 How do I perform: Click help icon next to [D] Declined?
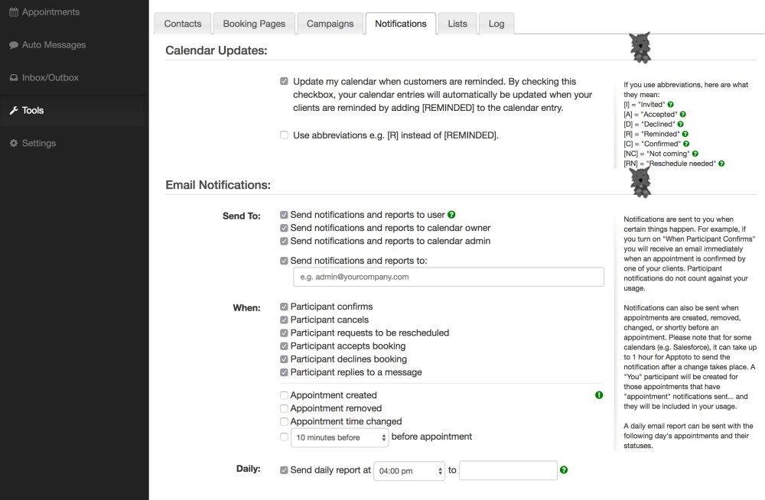coord(681,124)
